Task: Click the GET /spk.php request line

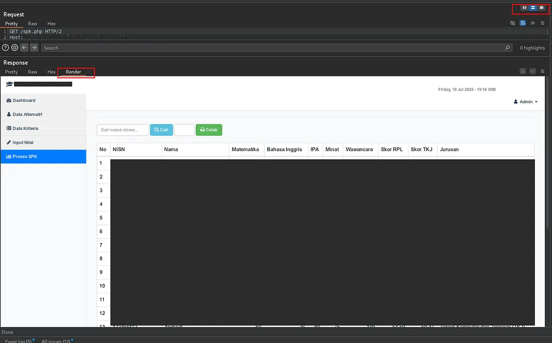Action: (x=36, y=31)
